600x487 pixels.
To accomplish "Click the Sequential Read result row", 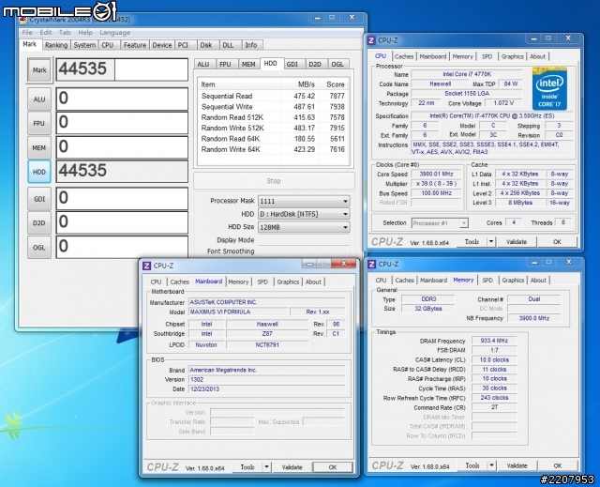I will click(273, 96).
